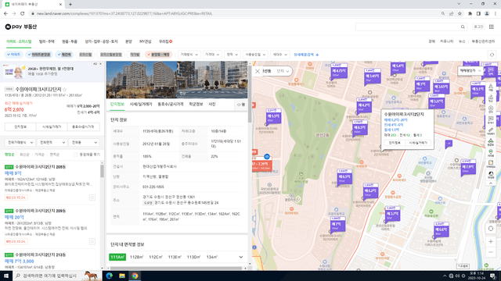Open the MY관심 menu
Image resolution: width=501 pixels, height=281 pixels.
point(145,41)
